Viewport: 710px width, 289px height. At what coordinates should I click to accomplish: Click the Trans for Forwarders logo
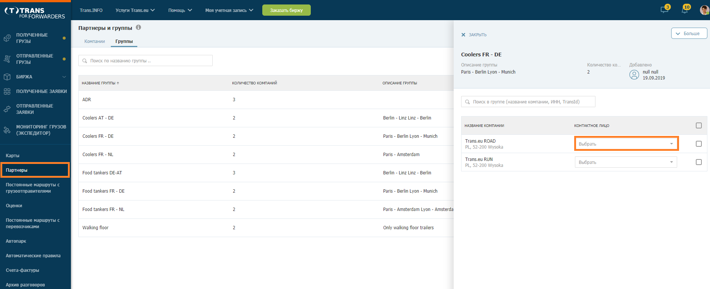(35, 13)
